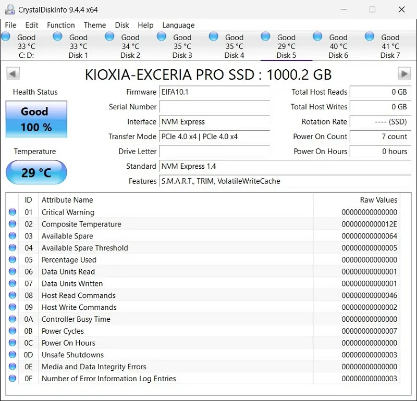This screenshot has width=417, height=401.
Task: Select the C: D: disk tab
Action: (27, 46)
